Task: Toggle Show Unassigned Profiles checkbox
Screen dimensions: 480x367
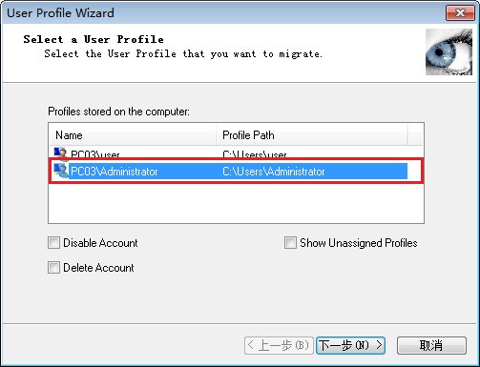Action: click(x=290, y=243)
